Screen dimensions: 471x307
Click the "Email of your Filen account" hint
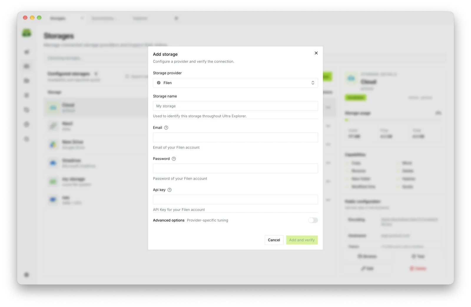coord(176,148)
